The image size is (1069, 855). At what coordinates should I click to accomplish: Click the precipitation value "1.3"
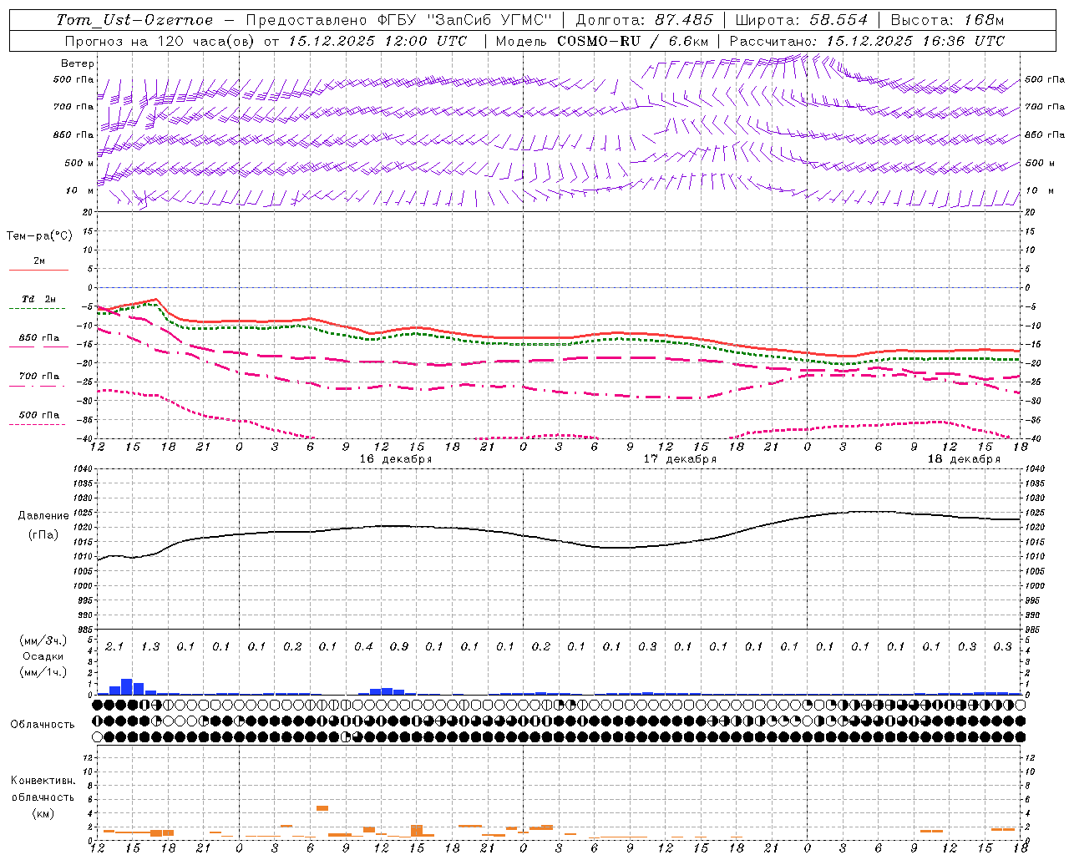coord(150,646)
